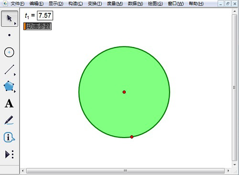Image resolution: width=239 pixels, height=175 pixels.
Task: Select the Information tool
Action: click(x=9, y=137)
